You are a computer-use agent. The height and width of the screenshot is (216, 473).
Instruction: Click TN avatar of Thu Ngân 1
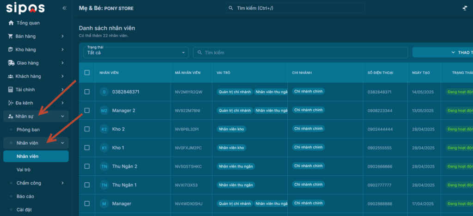(x=104, y=185)
